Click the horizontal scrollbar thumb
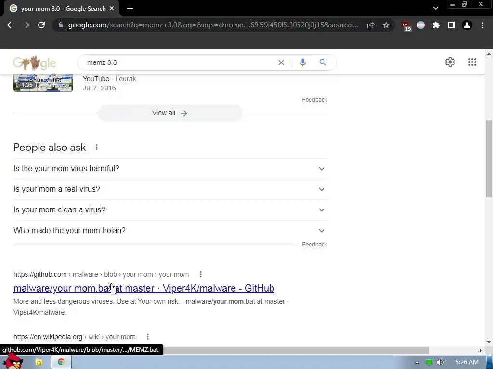The width and height of the screenshot is (493, 369). point(296,350)
